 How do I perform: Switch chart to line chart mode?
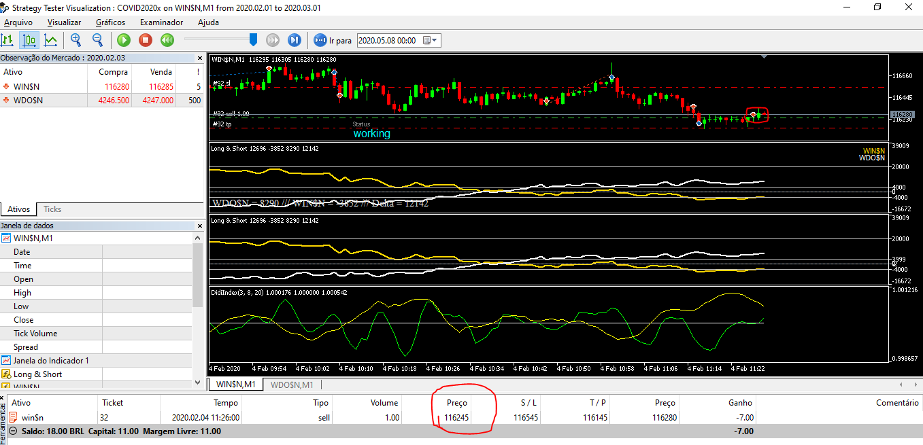(x=50, y=40)
